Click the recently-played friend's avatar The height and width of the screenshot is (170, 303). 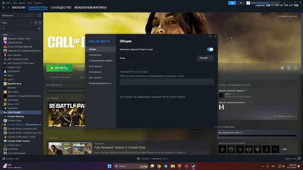[x=221, y=95]
